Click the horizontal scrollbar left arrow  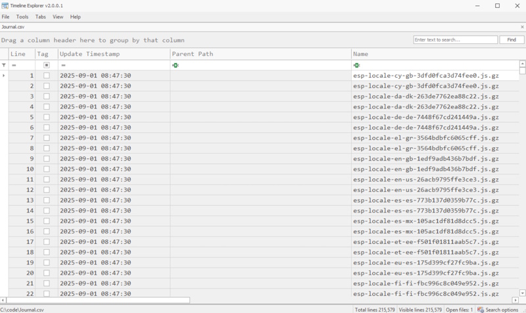pos(3,300)
